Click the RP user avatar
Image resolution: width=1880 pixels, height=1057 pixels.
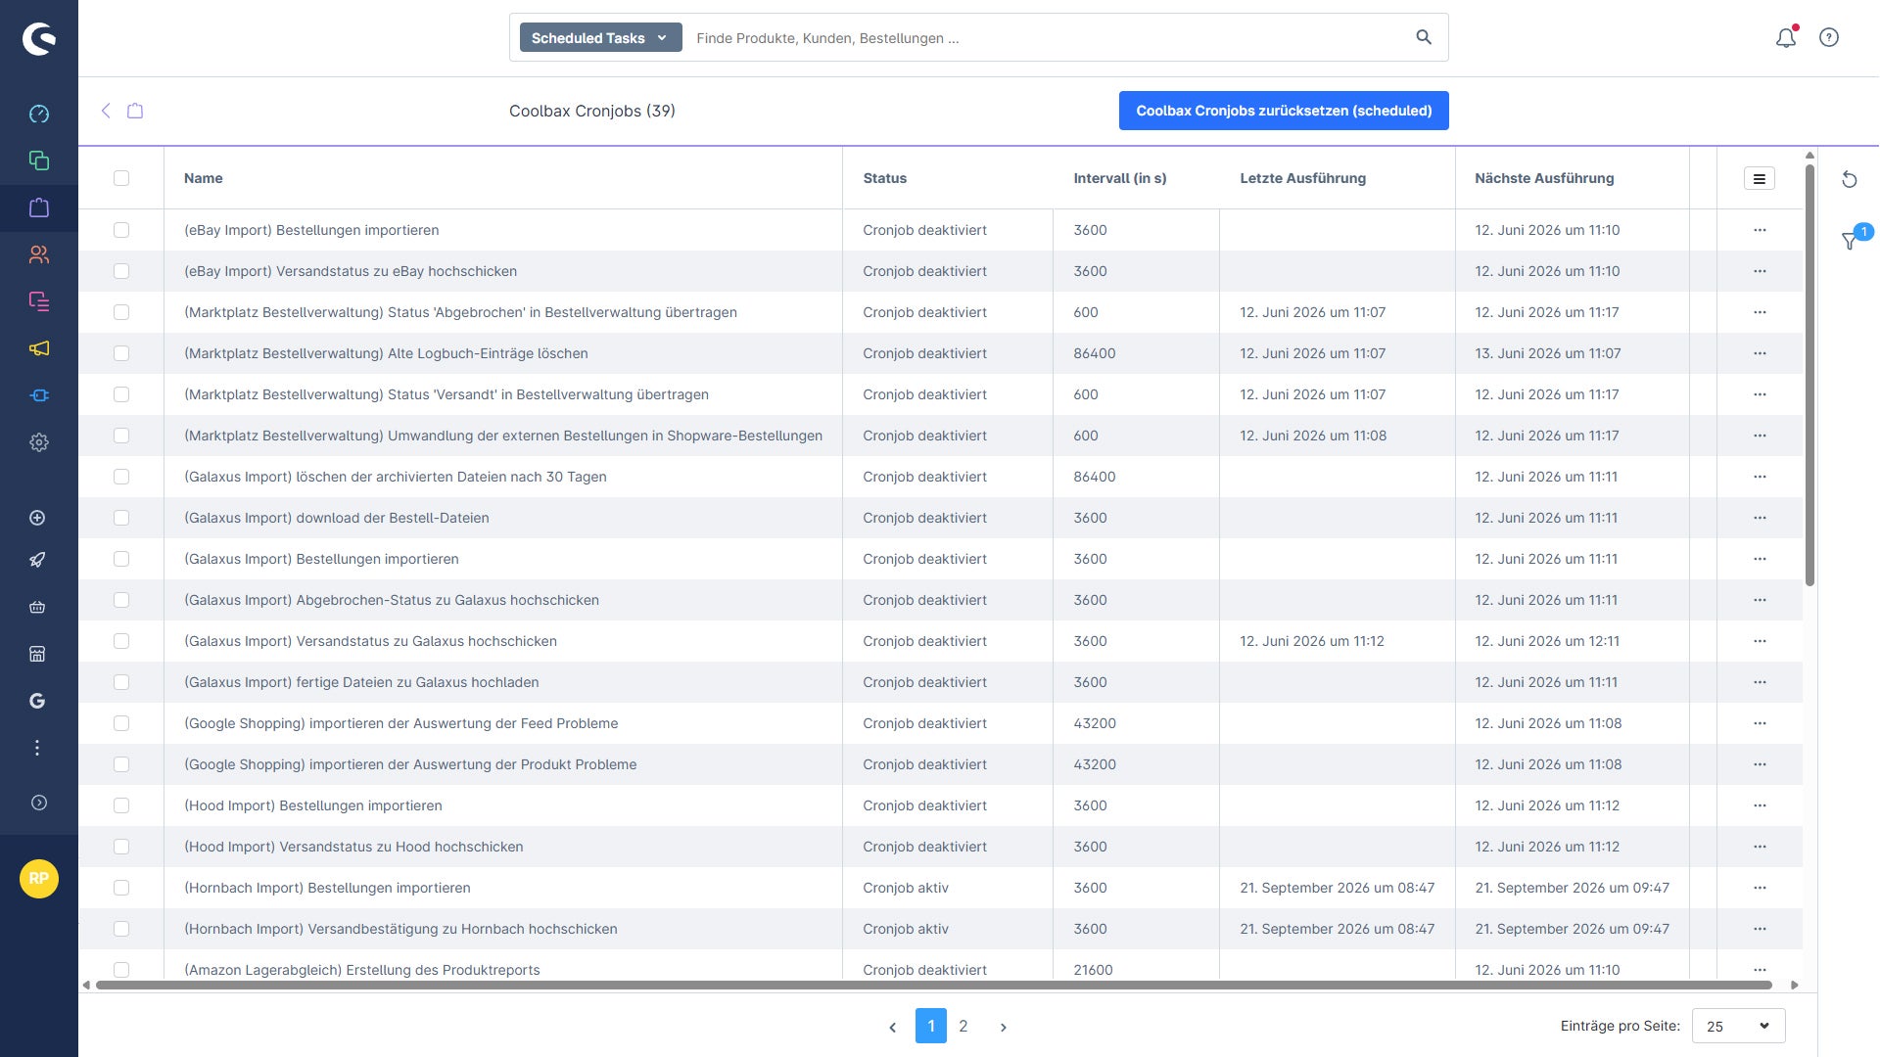[39, 879]
